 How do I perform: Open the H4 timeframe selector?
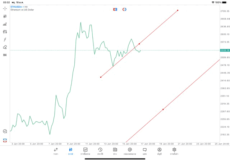[x=5, y=55]
